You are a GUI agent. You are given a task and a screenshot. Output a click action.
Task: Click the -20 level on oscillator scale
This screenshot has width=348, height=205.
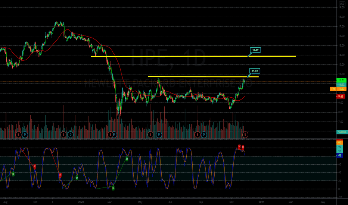pyautogui.click(x=340, y=197)
